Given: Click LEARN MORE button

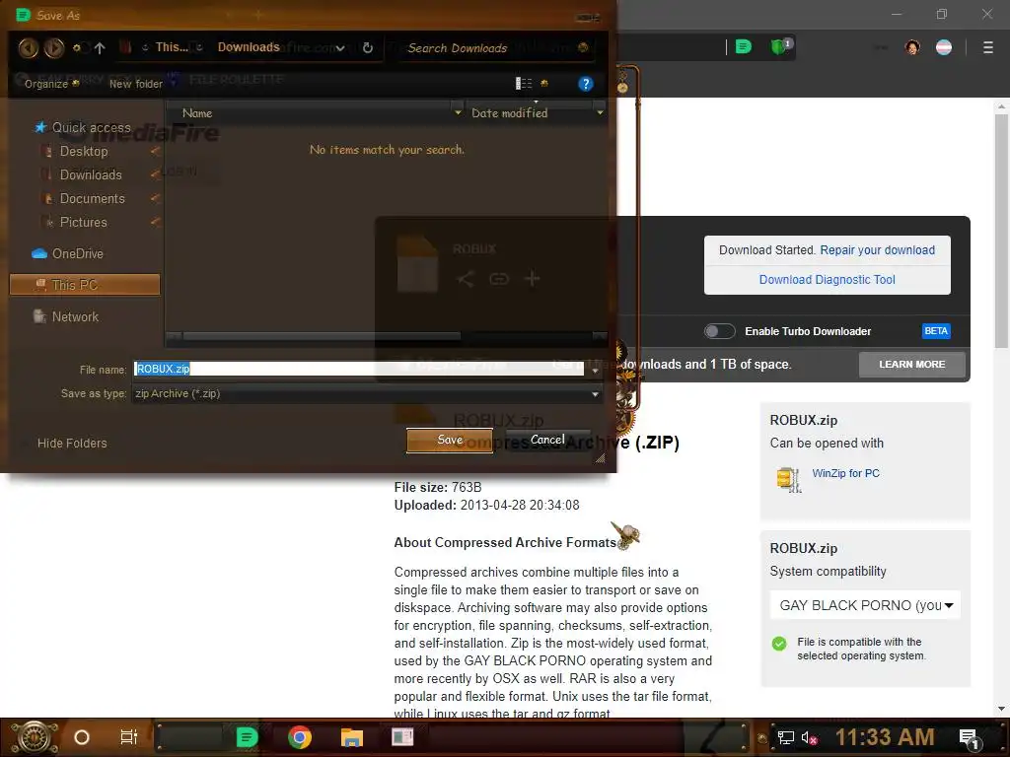Looking at the screenshot, I should pyautogui.click(x=912, y=365).
